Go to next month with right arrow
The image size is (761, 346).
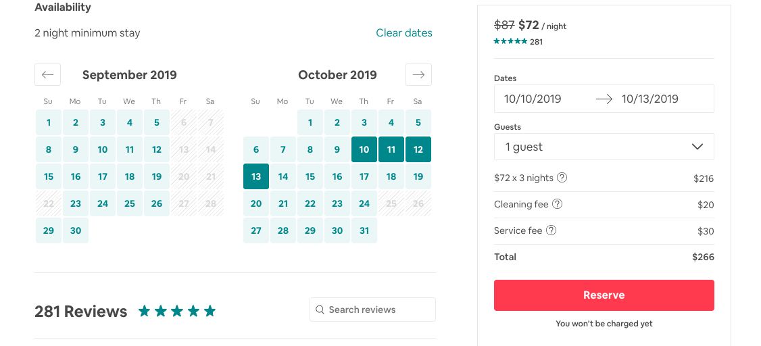418,74
